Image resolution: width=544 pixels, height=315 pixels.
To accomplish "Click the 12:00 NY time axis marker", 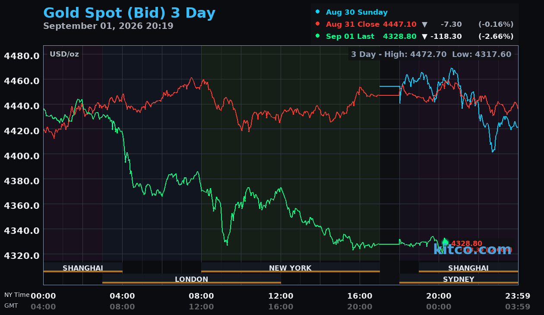I will click(281, 296).
